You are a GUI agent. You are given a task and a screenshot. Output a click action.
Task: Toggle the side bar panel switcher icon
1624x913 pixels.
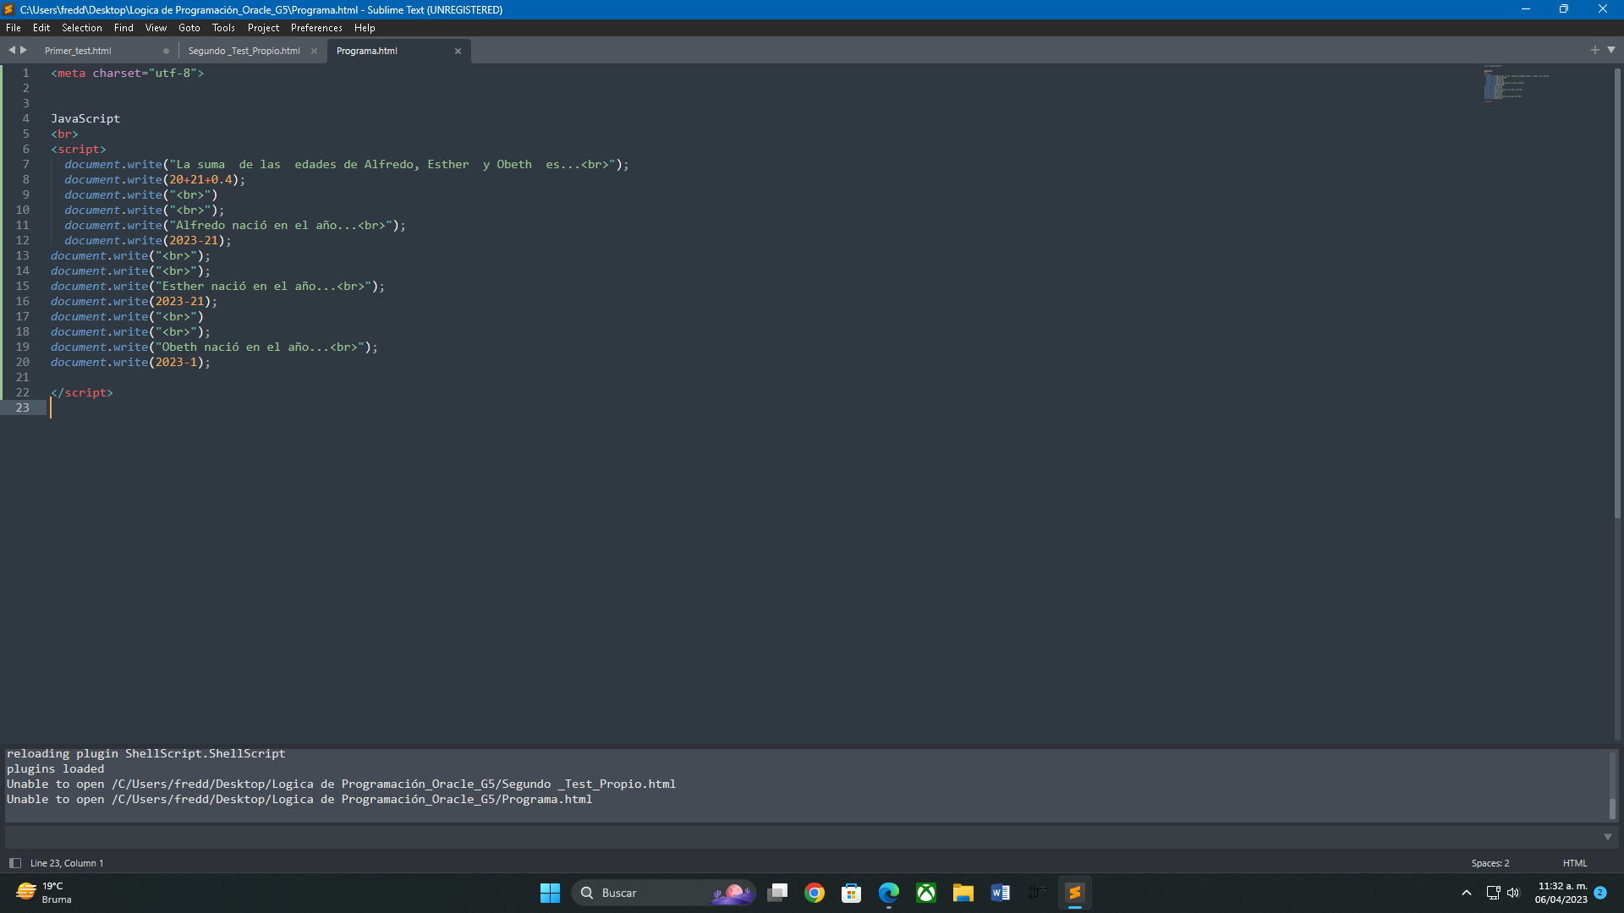pyautogui.click(x=14, y=863)
